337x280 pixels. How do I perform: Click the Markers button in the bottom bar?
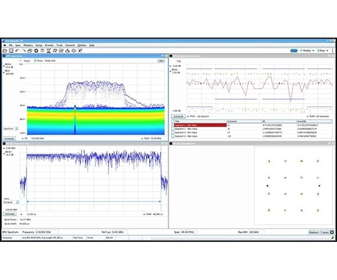314,232
